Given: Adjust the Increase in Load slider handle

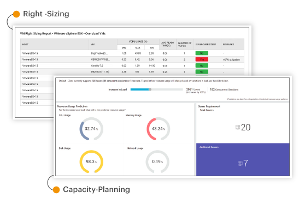Looking at the screenshot, I should (x=150, y=89).
